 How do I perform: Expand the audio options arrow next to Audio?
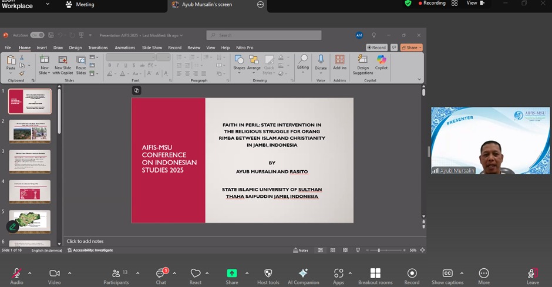[30, 273]
